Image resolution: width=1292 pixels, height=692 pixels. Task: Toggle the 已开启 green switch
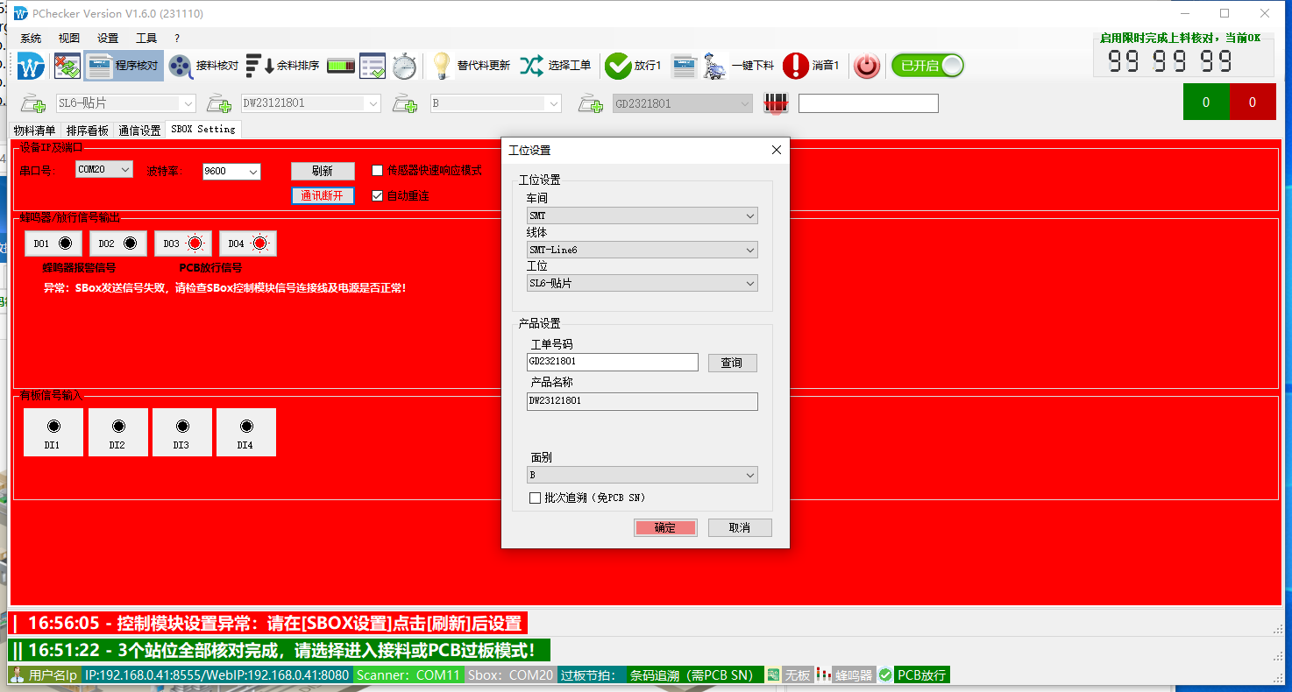click(927, 66)
